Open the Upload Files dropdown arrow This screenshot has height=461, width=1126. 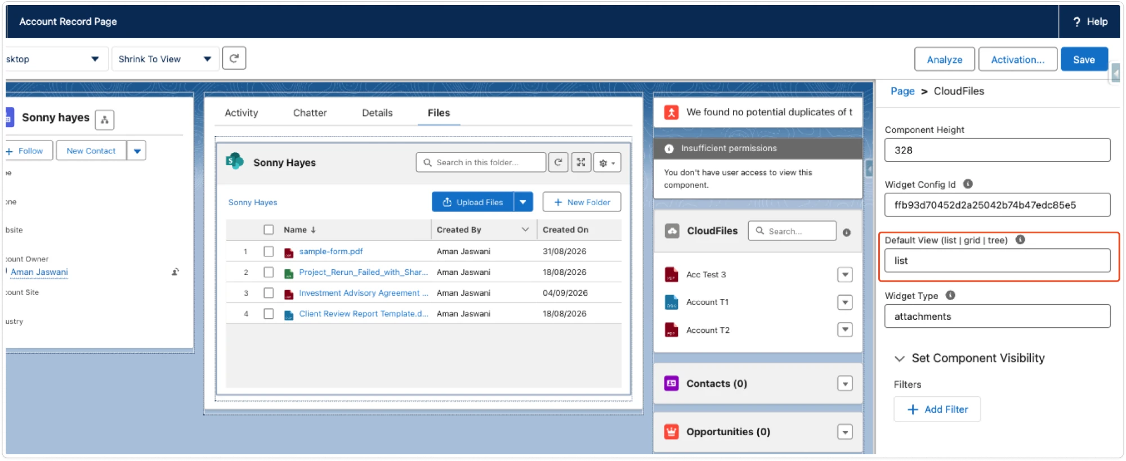click(x=523, y=202)
